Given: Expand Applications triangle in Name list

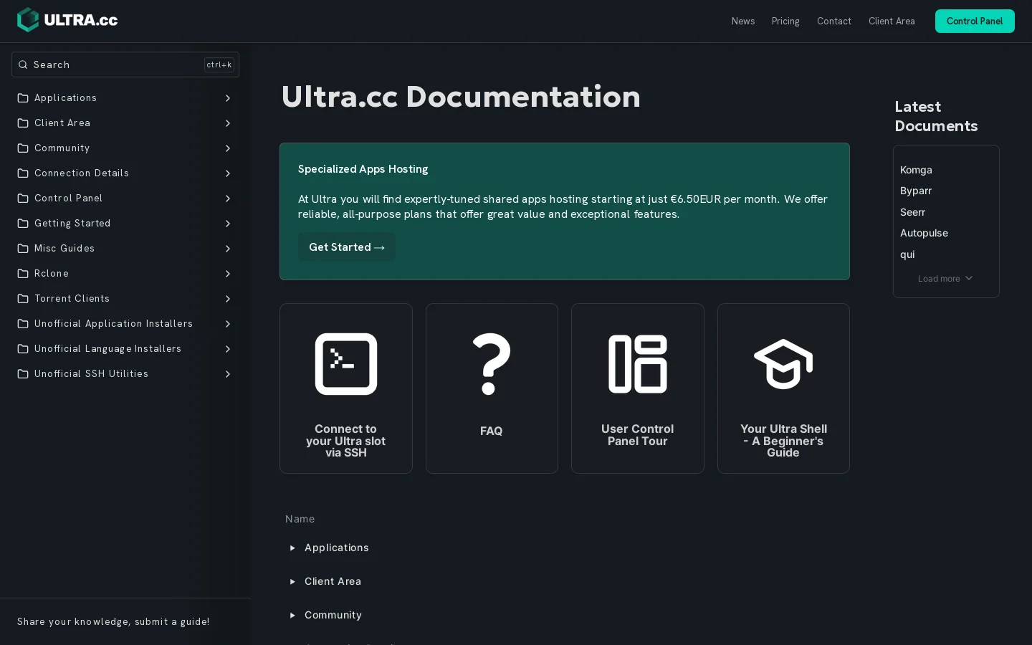Looking at the screenshot, I should click(x=292, y=548).
